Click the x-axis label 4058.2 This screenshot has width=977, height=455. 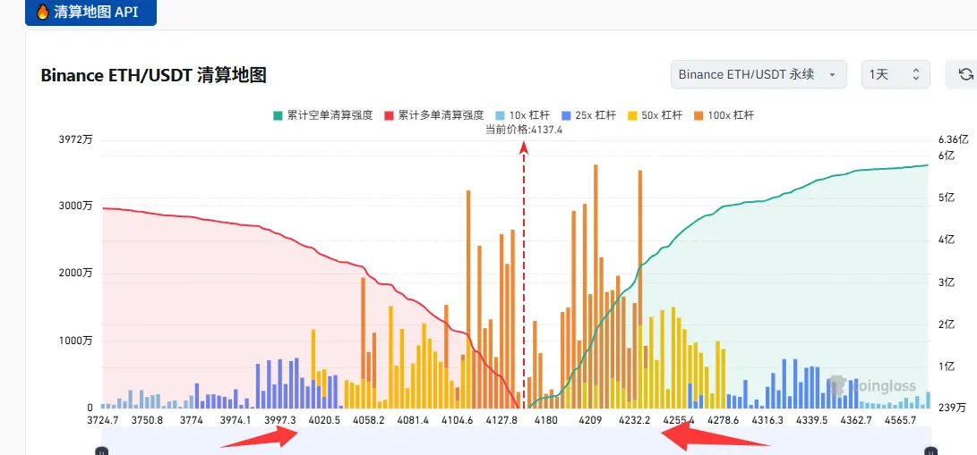(x=369, y=420)
